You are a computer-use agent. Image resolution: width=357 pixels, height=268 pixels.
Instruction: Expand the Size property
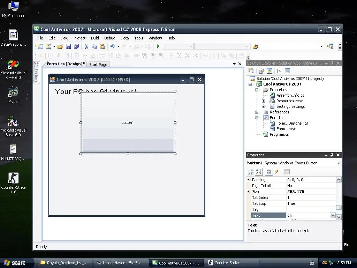[x=248, y=192]
